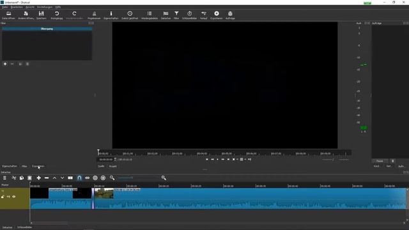Toggle the ripple trim target icon
This screenshot has height=230, width=409.
tap(95, 178)
